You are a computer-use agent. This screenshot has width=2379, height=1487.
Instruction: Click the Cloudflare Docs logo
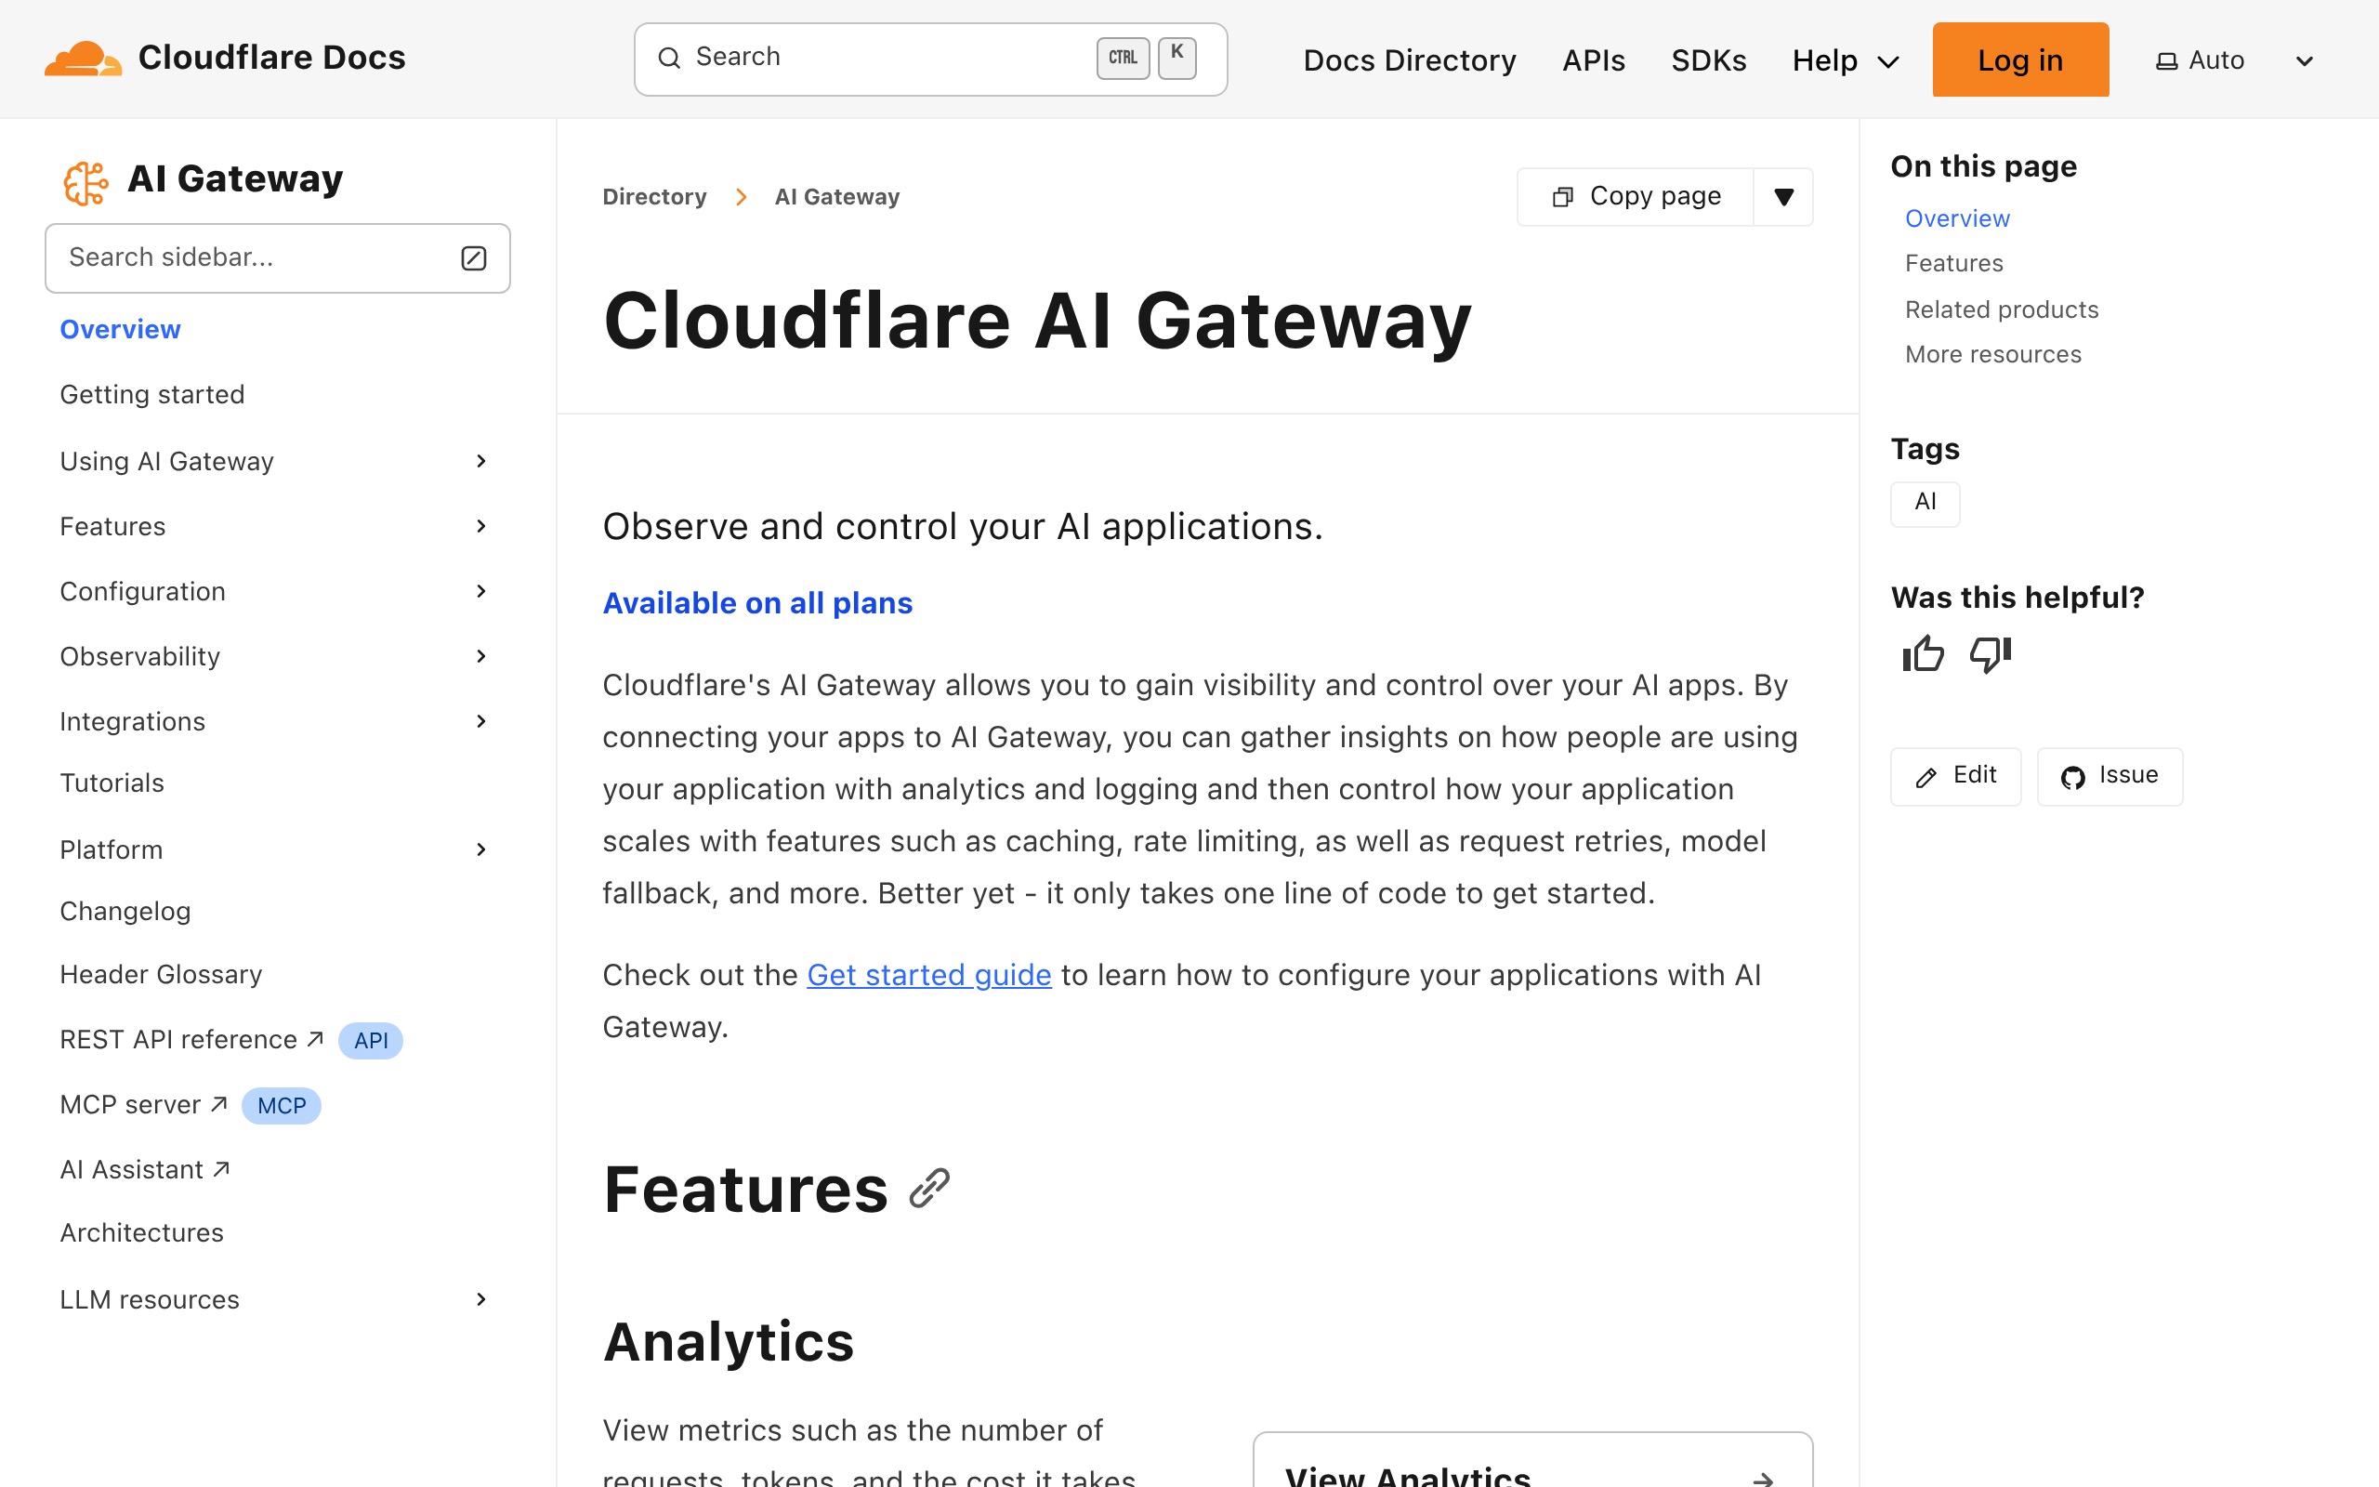click(226, 57)
